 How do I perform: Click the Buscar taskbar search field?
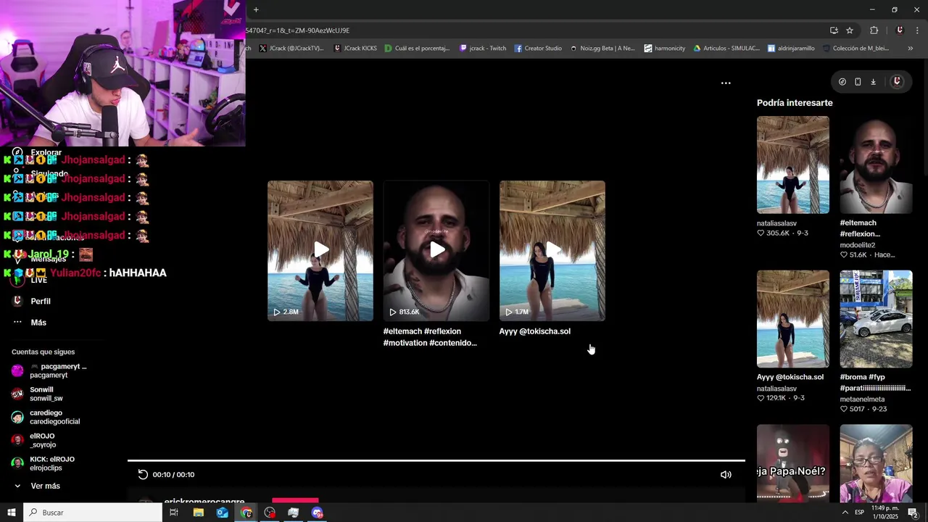[x=93, y=513]
